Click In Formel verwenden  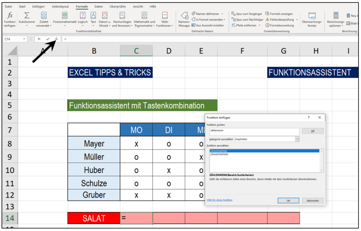(x=207, y=20)
